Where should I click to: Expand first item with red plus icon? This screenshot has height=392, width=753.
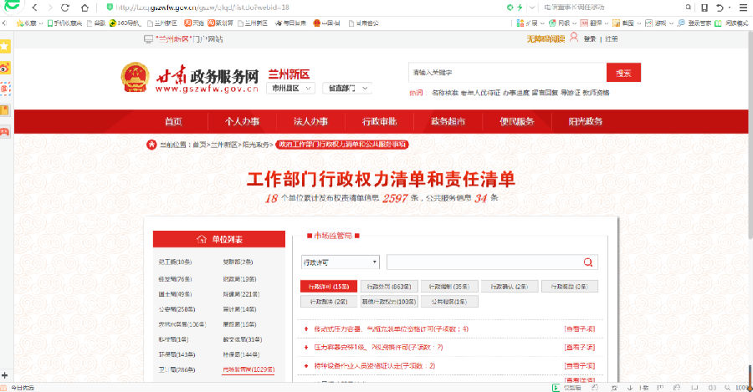[306, 328]
